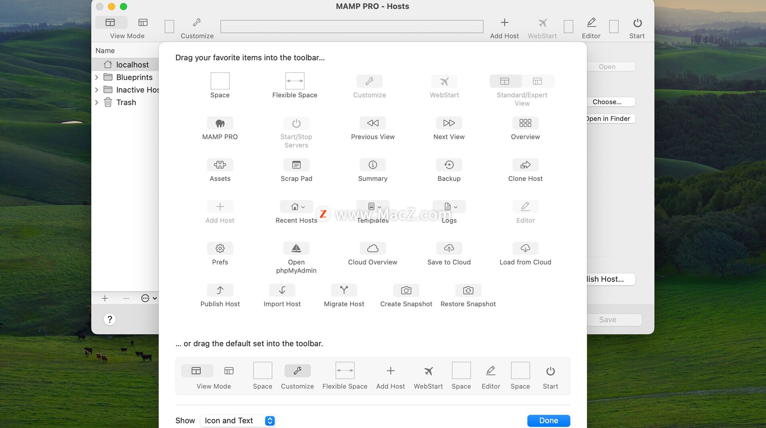
Task: Expand the Inactive Hosts folder
Action: pos(97,90)
